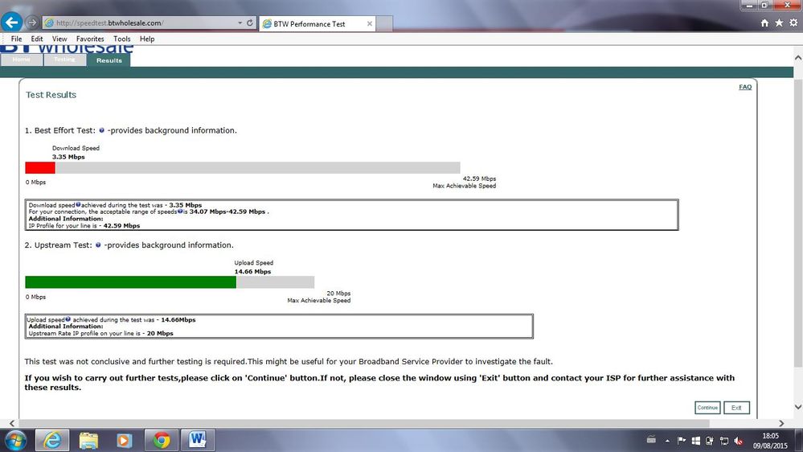Open the Help menu
Screen dimensions: 803x452
[147, 39]
